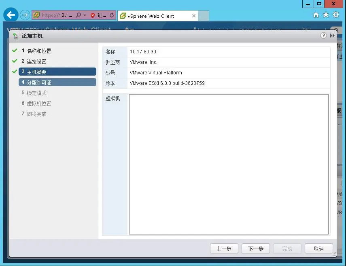Open help with the question mark icon
The height and width of the screenshot is (266, 346).
pyautogui.click(x=323, y=36)
